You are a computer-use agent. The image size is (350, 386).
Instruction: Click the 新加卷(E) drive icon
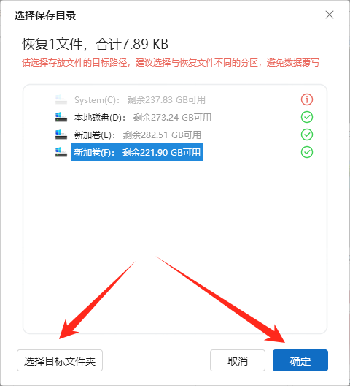[61, 135]
